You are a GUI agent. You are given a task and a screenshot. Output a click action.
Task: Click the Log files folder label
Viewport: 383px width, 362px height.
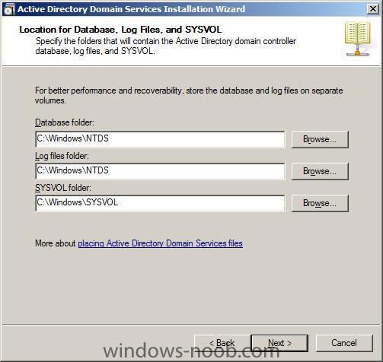click(62, 156)
